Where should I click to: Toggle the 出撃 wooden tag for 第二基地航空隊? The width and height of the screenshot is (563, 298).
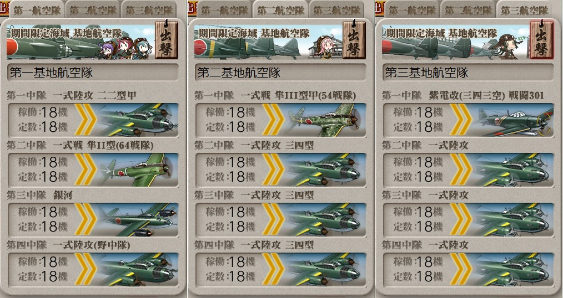click(x=354, y=39)
